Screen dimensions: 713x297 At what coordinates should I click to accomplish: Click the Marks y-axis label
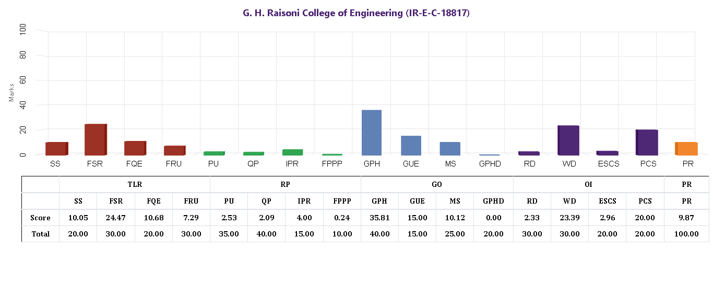point(11,92)
